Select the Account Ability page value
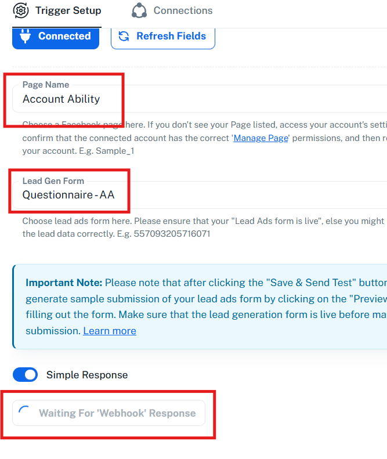 (x=62, y=99)
